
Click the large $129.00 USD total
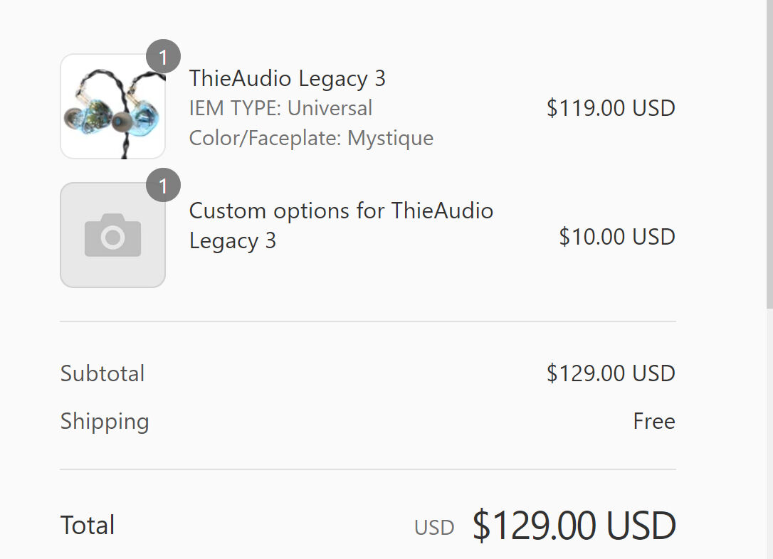pyautogui.click(x=574, y=526)
